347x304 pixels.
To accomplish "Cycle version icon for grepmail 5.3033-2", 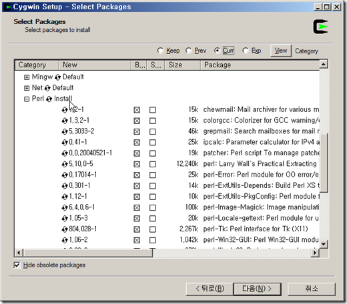I will coord(65,131).
